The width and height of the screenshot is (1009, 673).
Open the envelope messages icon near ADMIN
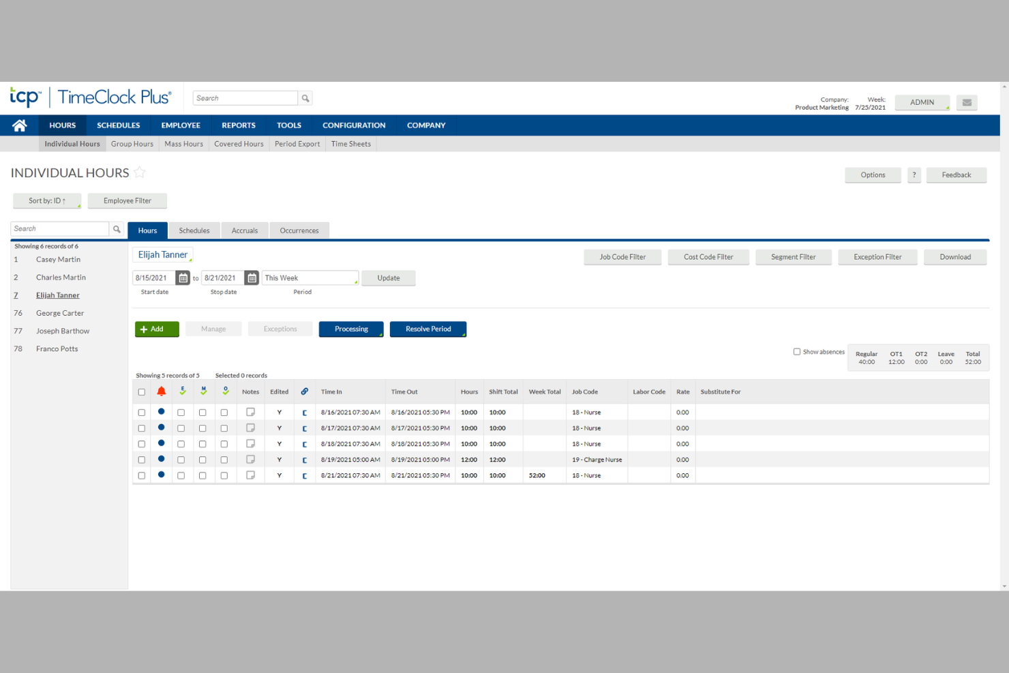point(966,102)
